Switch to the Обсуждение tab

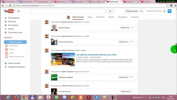click(x=123, y=17)
